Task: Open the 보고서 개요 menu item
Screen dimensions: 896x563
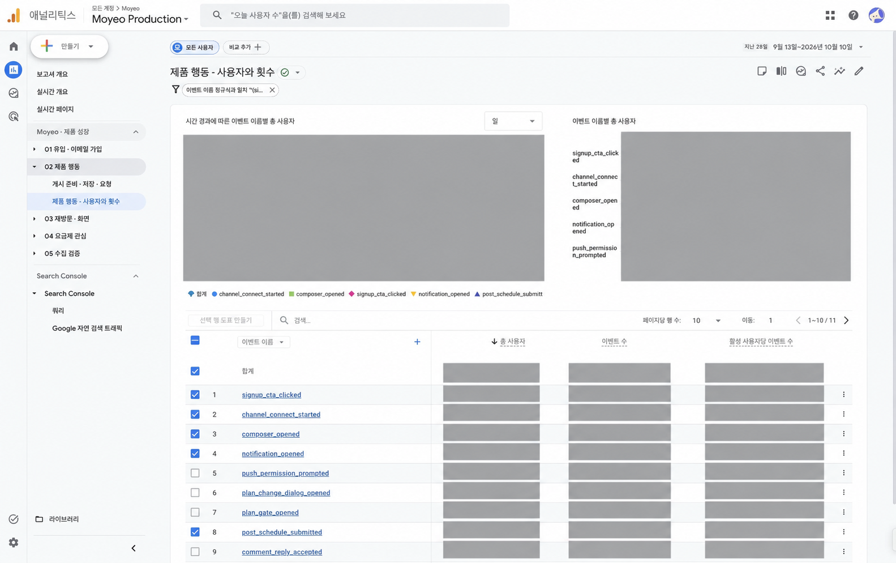Action: coord(52,74)
